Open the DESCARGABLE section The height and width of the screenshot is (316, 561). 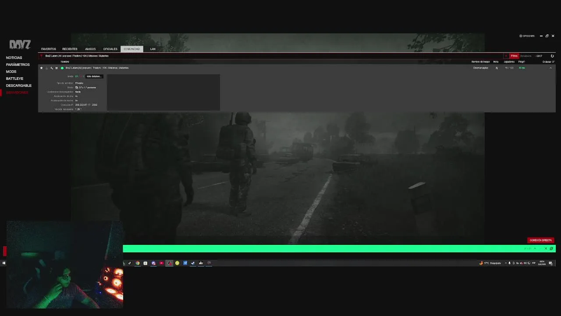point(19,86)
